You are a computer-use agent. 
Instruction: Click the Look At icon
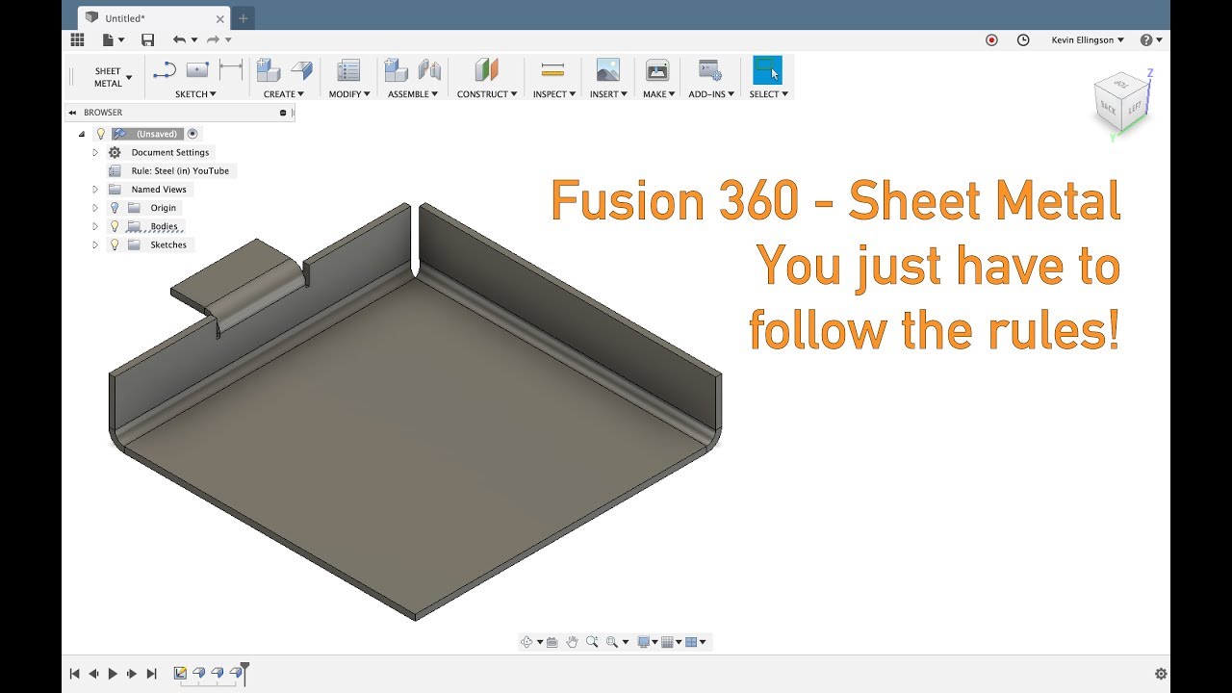click(552, 642)
